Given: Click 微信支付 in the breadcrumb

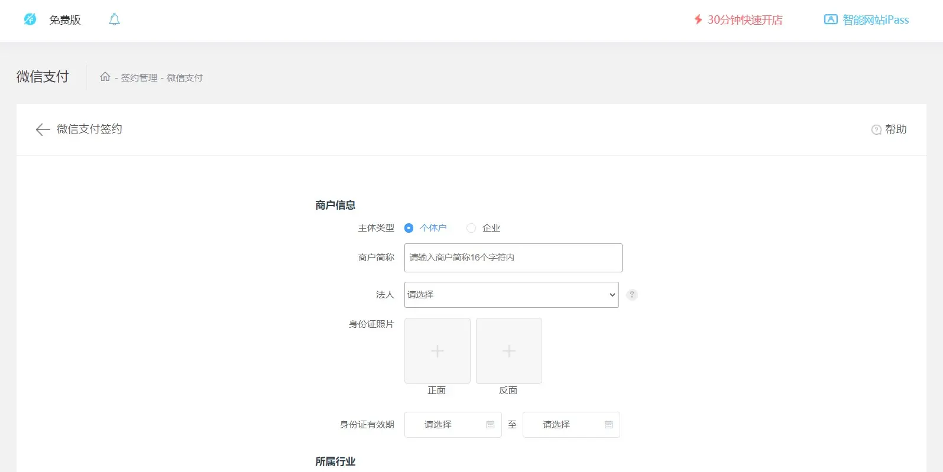Looking at the screenshot, I should click(184, 78).
